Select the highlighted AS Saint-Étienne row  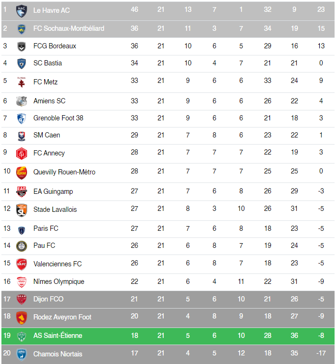[168, 336]
